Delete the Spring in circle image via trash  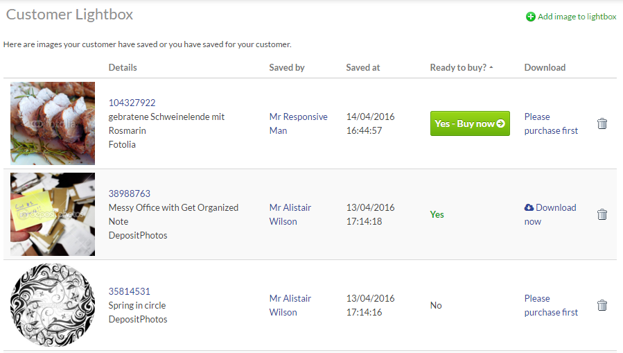[x=602, y=305]
